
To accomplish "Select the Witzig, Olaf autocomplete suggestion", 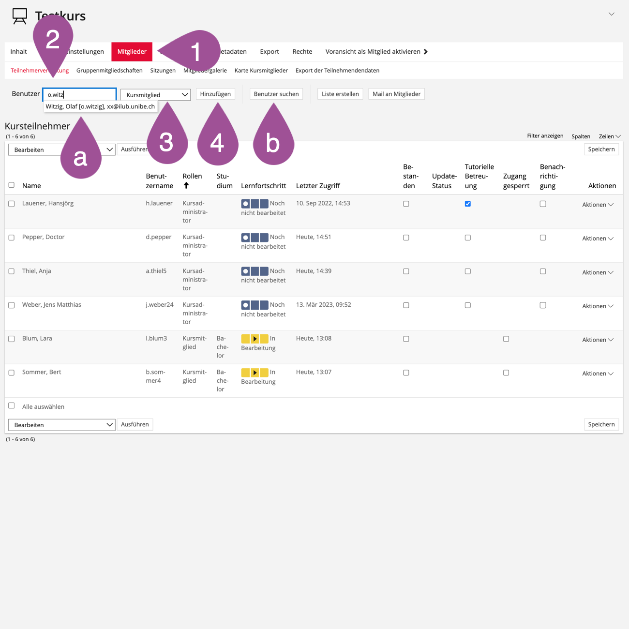I will pyautogui.click(x=100, y=106).
